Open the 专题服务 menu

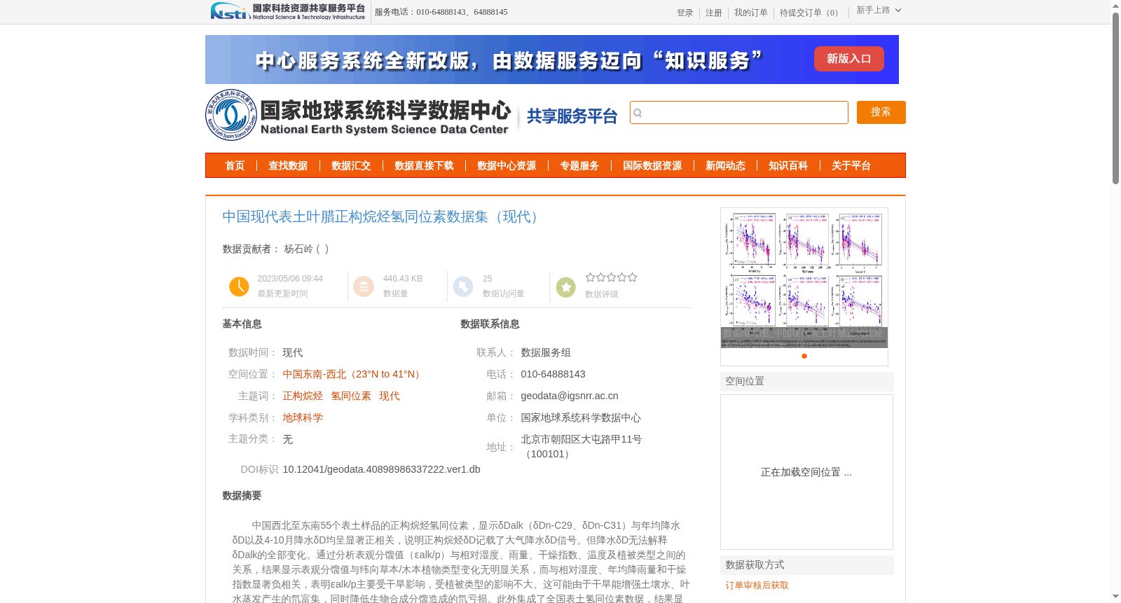click(579, 165)
